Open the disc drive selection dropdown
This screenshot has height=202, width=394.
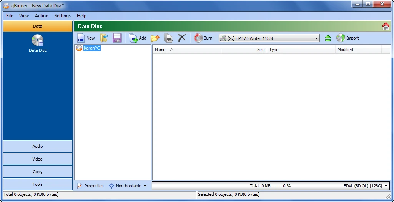coord(316,38)
